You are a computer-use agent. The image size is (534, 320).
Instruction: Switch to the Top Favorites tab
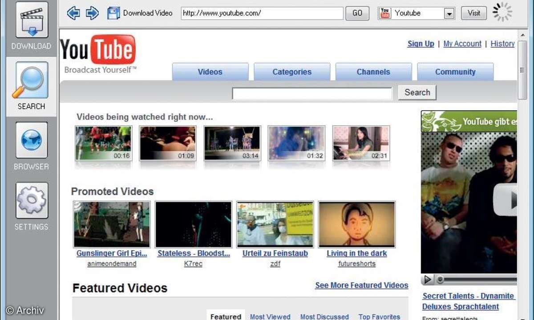[379, 316]
